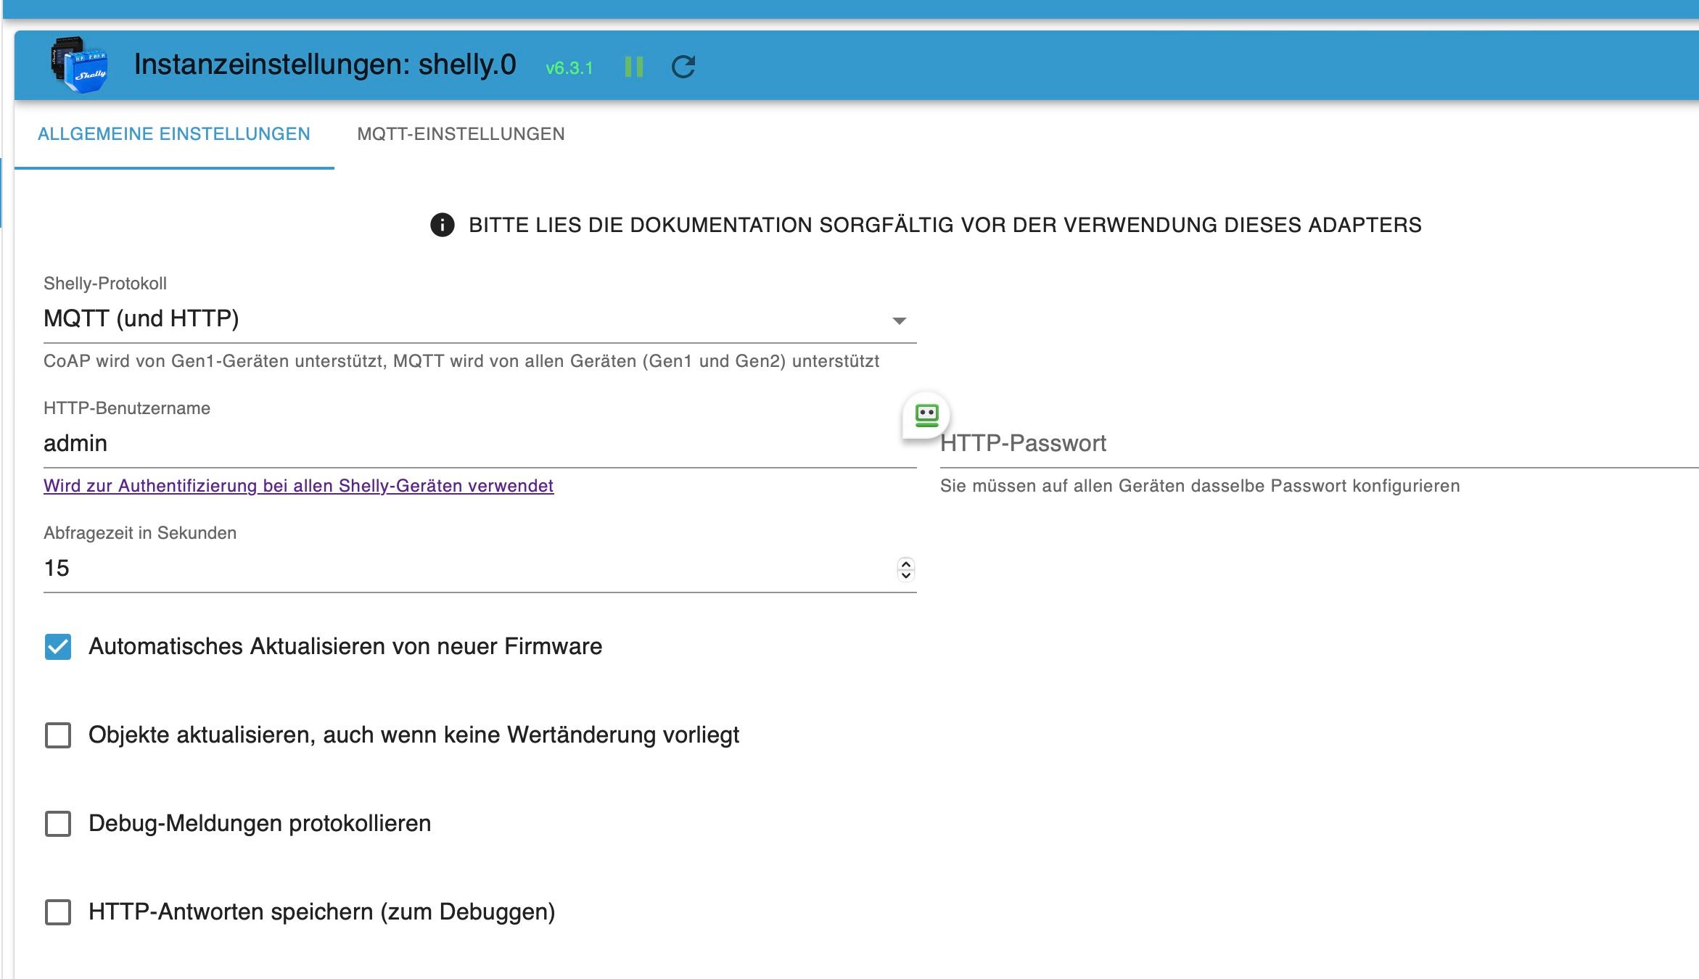The width and height of the screenshot is (1699, 979).
Task: Disable automatic firmware update checkbox
Action: coord(58,646)
